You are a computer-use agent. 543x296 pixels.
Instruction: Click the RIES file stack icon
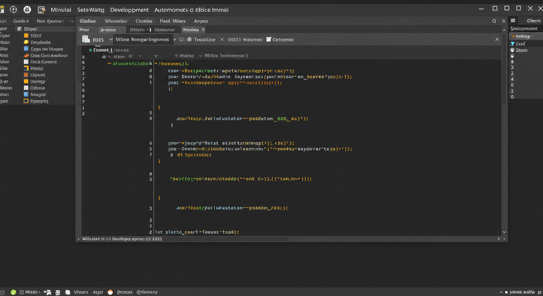point(86,39)
